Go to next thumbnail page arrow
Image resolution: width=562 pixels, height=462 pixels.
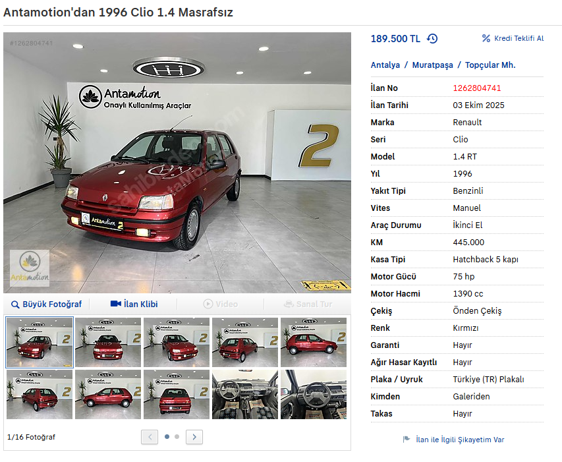[x=194, y=437]
